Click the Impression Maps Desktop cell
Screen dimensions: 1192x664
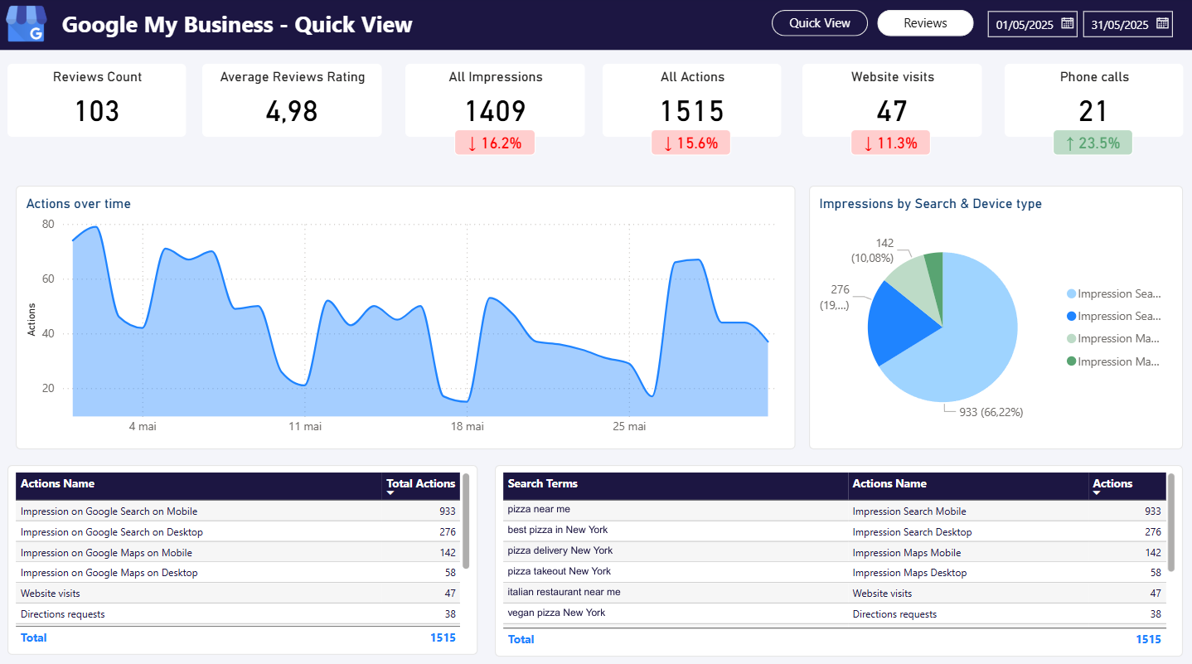909,573
